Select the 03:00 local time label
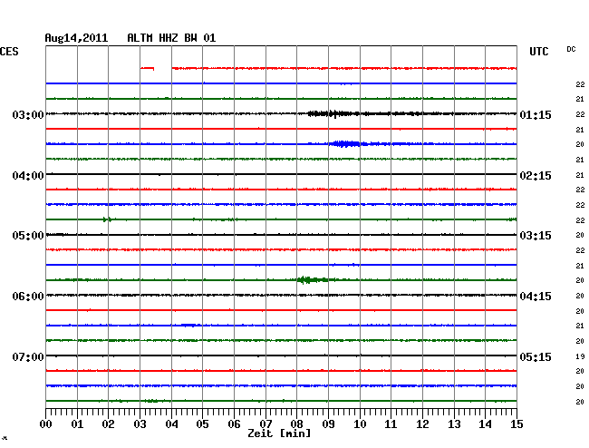This screenshot has width=589, height=448. (28, 114)
